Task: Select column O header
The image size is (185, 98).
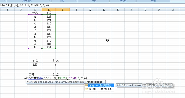Action: click(x=145, y=10)
